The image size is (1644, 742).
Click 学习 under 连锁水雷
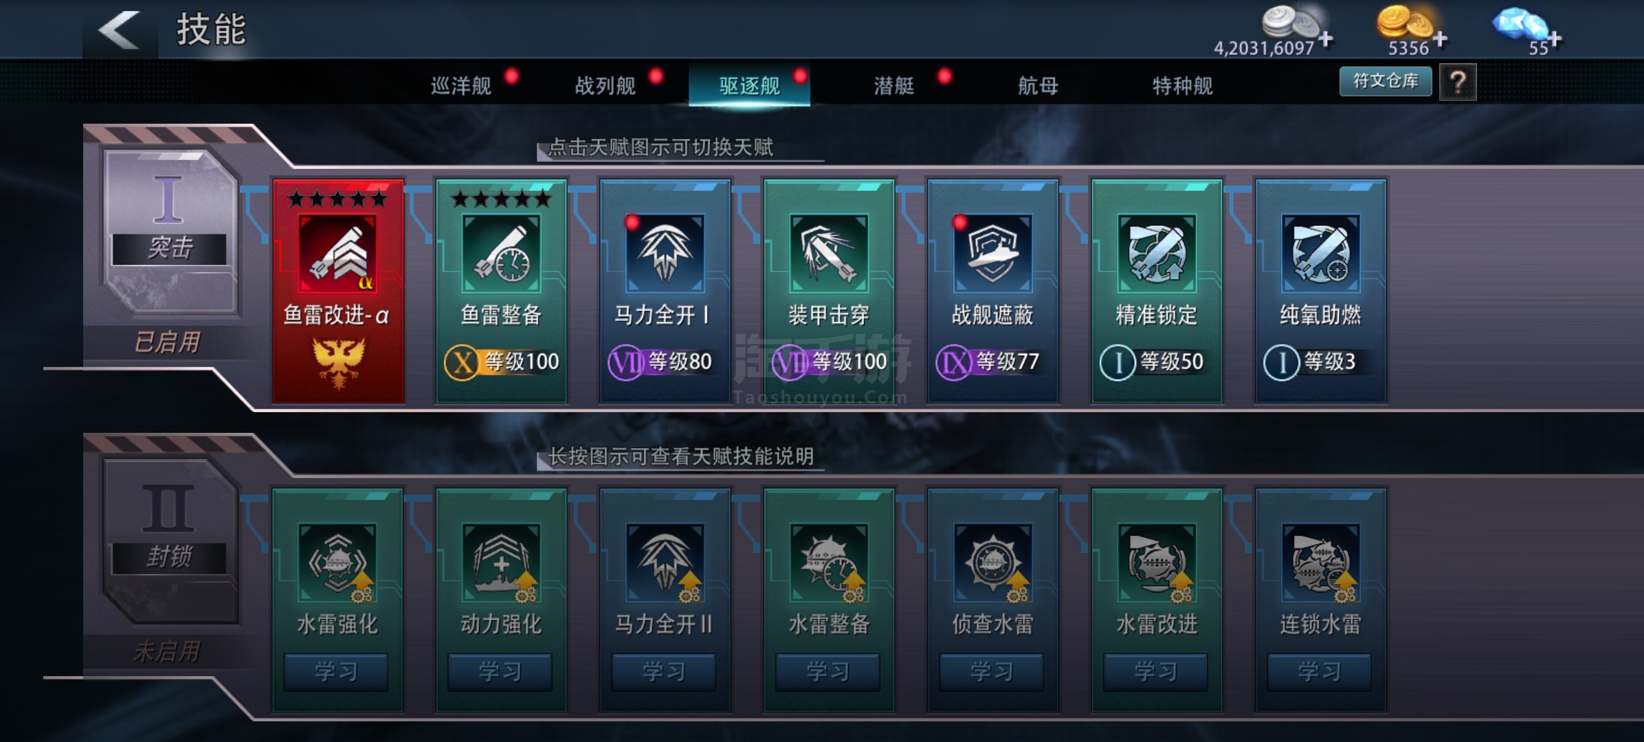click(1319, 671)
